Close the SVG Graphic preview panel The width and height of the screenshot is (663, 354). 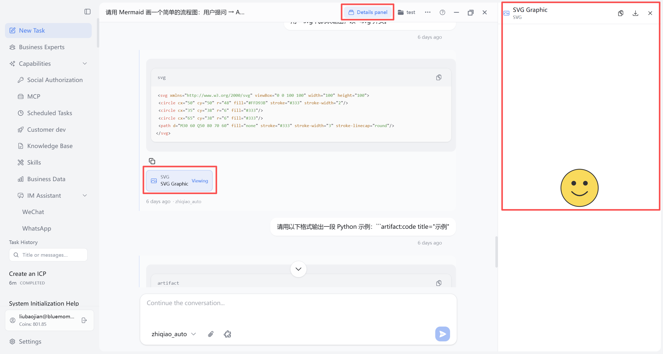[650, 13]
